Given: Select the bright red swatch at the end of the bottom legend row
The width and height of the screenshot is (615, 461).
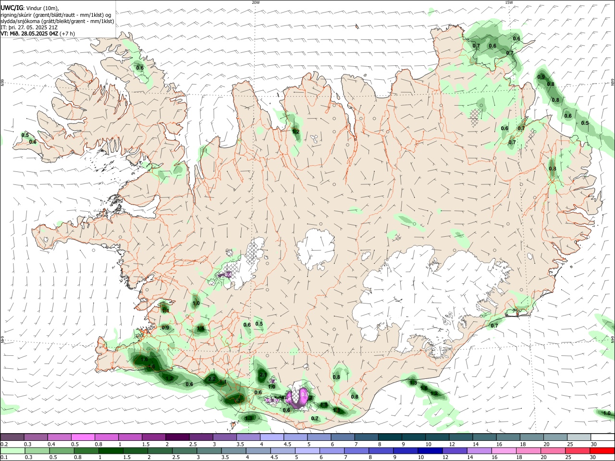Looking at the screenshot, I should click(602, 450).
